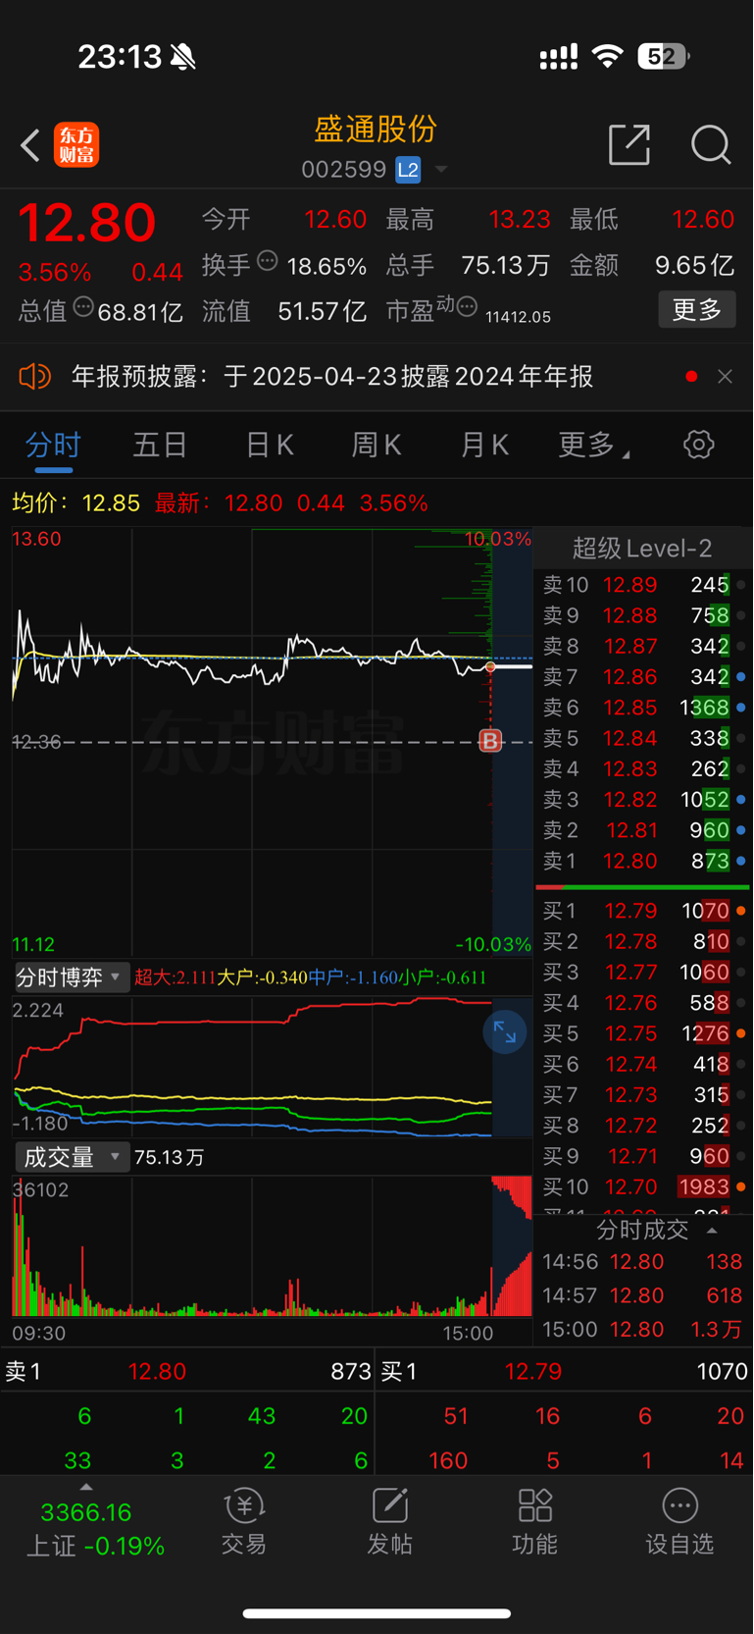Tap the 14:56 12.80 trade row
The image size is (754, 1634).
click(642, 1262)
